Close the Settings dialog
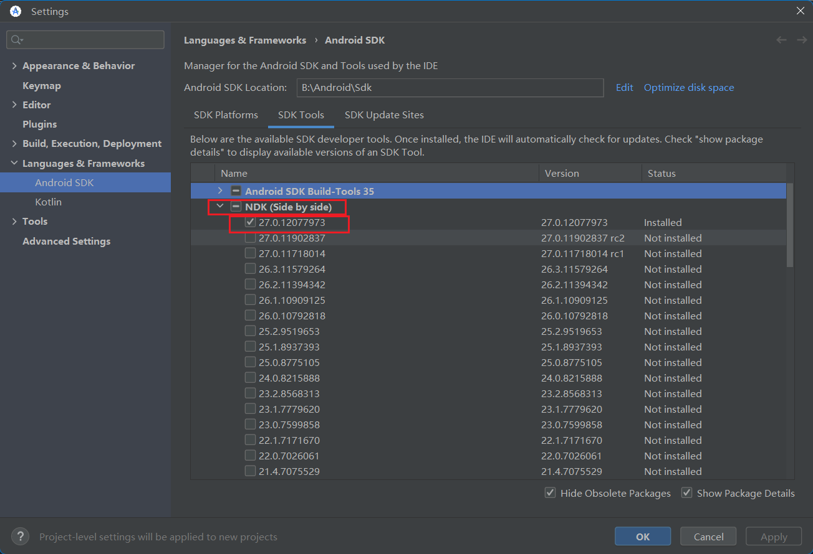This screenshot has height=554, width=813. click(801, 11)
